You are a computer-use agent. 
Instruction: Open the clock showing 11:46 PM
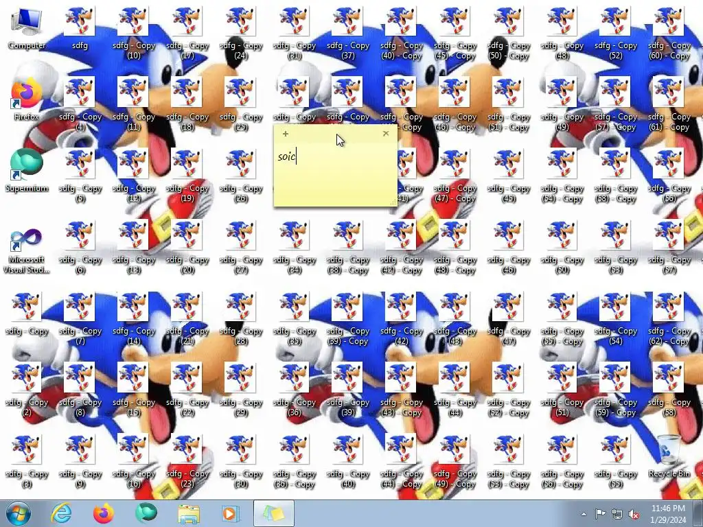(668, 514)
